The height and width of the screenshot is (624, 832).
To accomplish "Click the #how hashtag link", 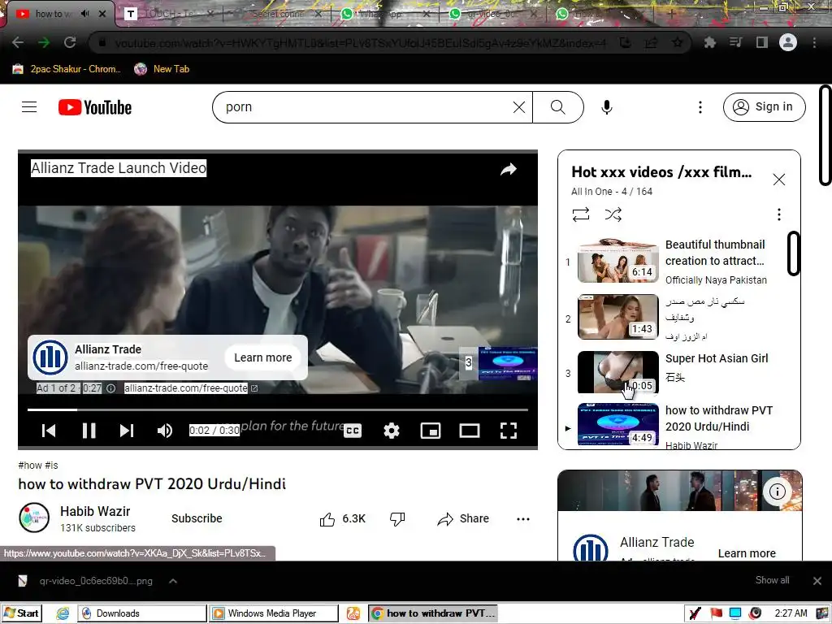I will [x=30, y=466].
